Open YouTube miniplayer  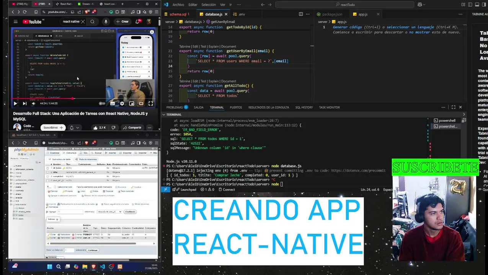[x=132, y=104]
